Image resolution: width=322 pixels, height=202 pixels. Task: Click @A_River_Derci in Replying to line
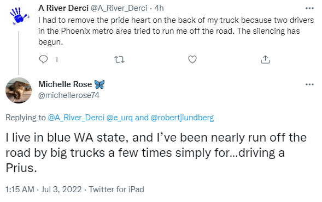click(x=76, y=118)
